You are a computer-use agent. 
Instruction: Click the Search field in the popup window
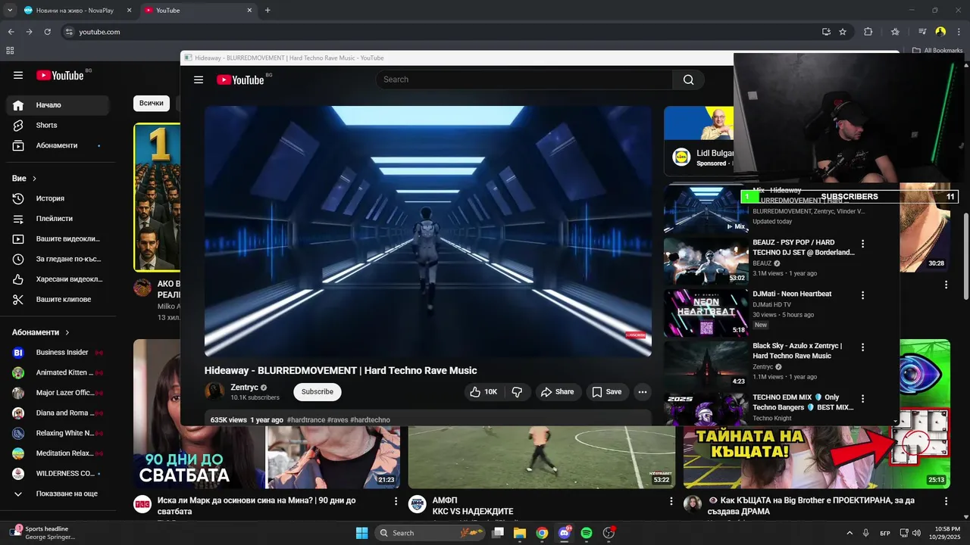524,79
